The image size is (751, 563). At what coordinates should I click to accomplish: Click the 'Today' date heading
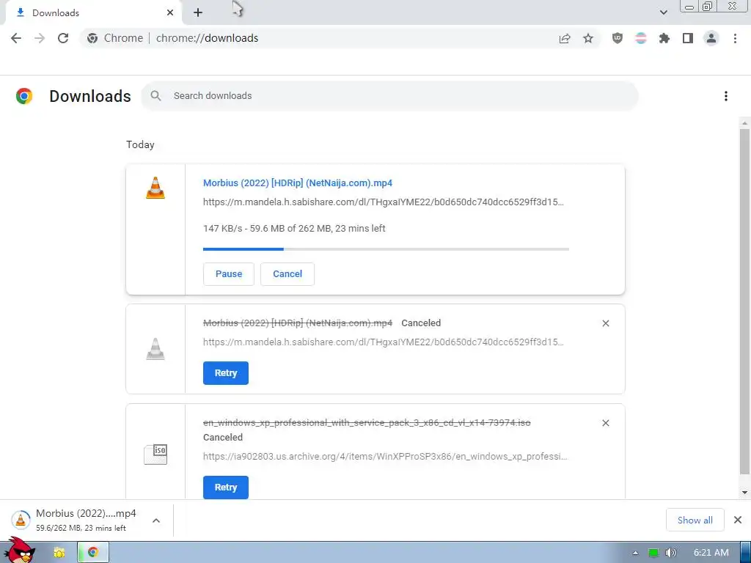pos(140,144)
